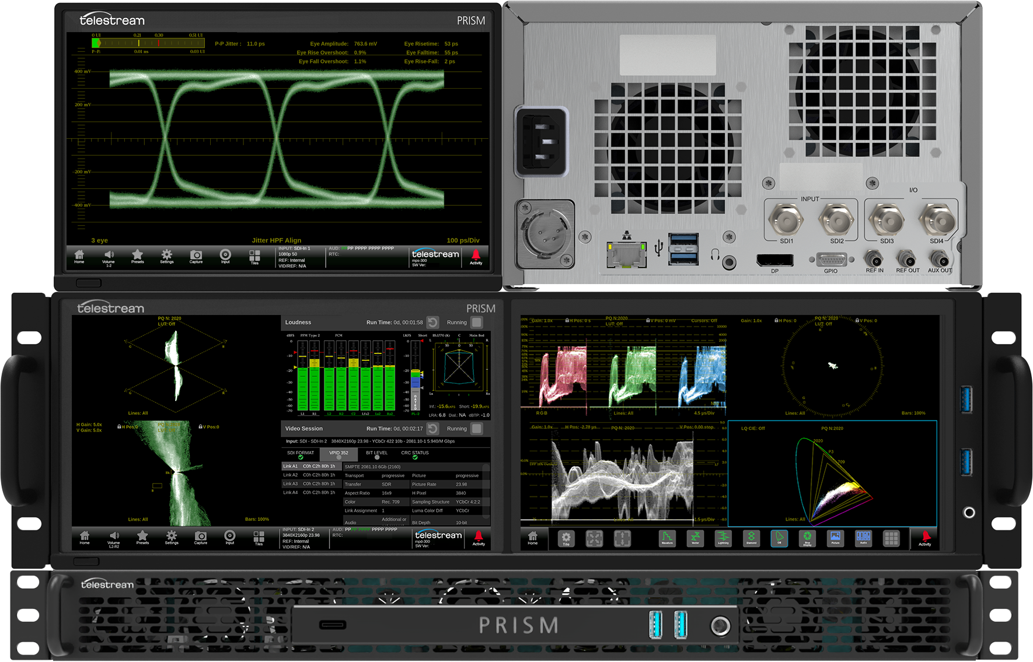The image size is (1033, 662).
Task: Open the Volume L2-R2 selector
Action: tap(114, 538)
